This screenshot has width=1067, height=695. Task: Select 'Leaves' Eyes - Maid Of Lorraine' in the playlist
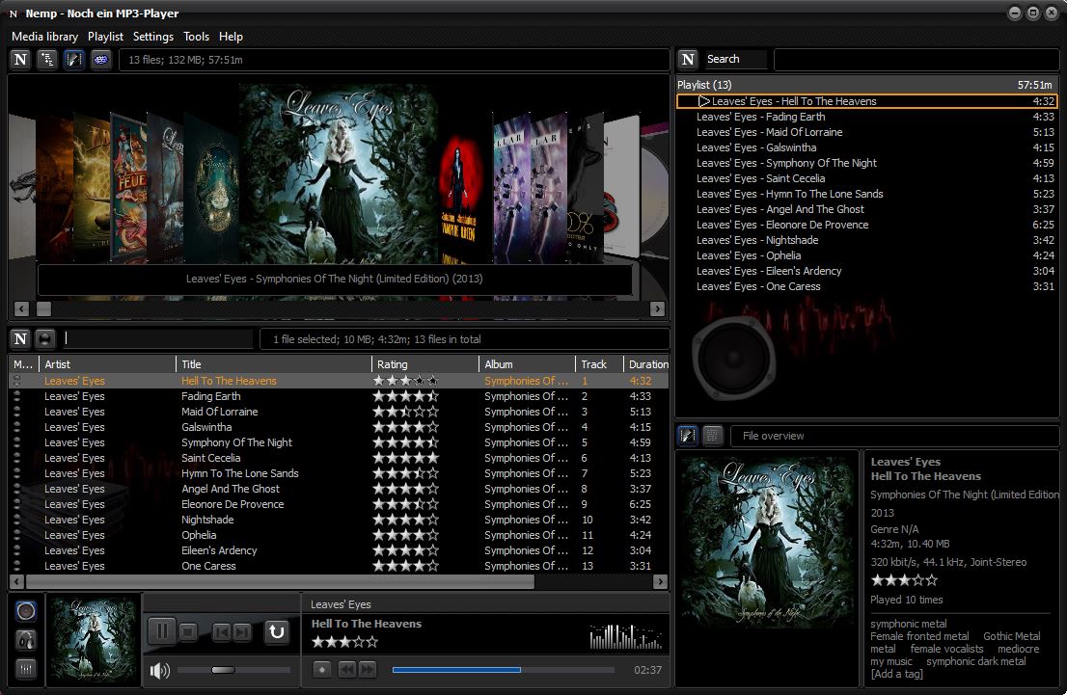(866, 133)
